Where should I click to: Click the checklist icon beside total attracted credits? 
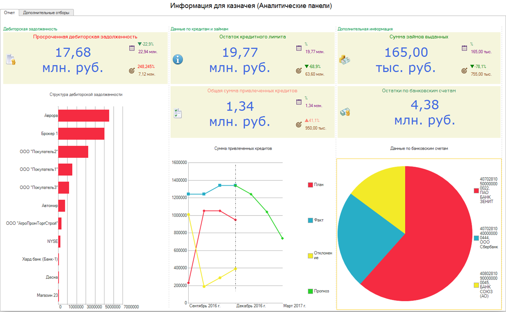click(178, 113)
